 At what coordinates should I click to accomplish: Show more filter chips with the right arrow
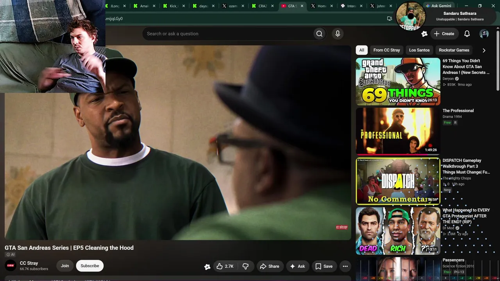pyautogui.click(x=484, y=50)
